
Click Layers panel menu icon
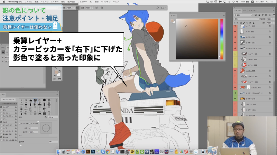pyautogui.click(x=274, y=11)
